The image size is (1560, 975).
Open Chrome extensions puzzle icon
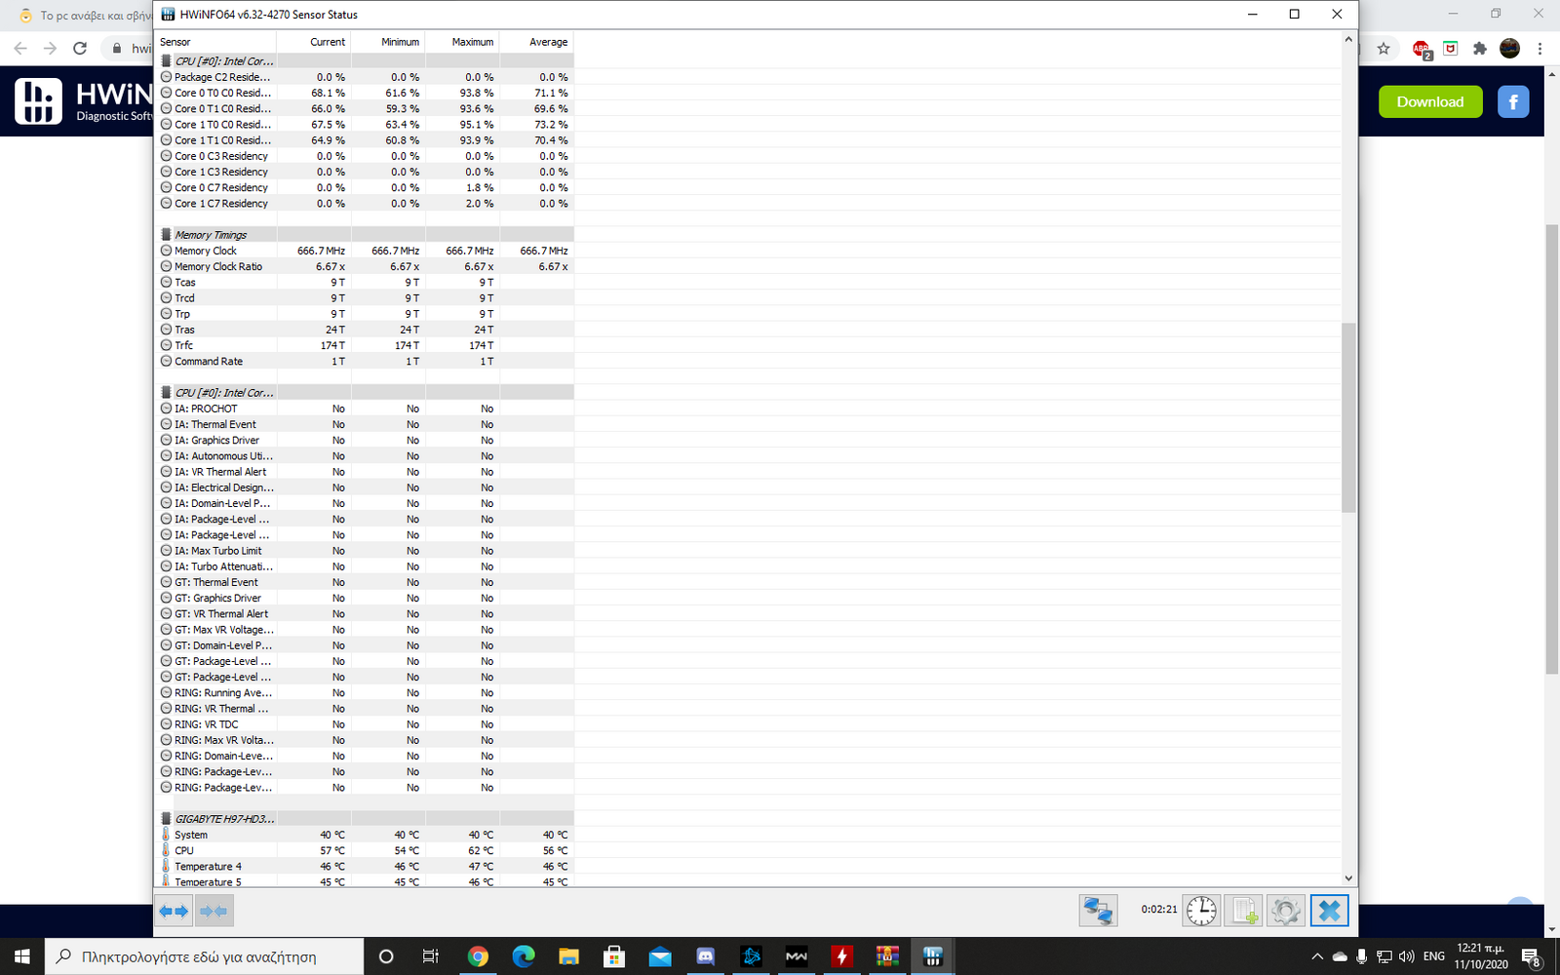tap(1480, 49)
